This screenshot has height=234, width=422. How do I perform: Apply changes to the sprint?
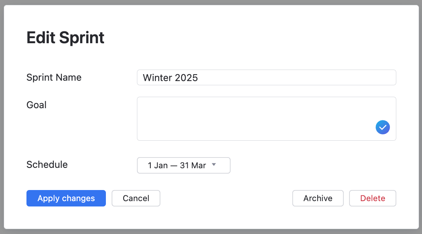pos(66,198)
